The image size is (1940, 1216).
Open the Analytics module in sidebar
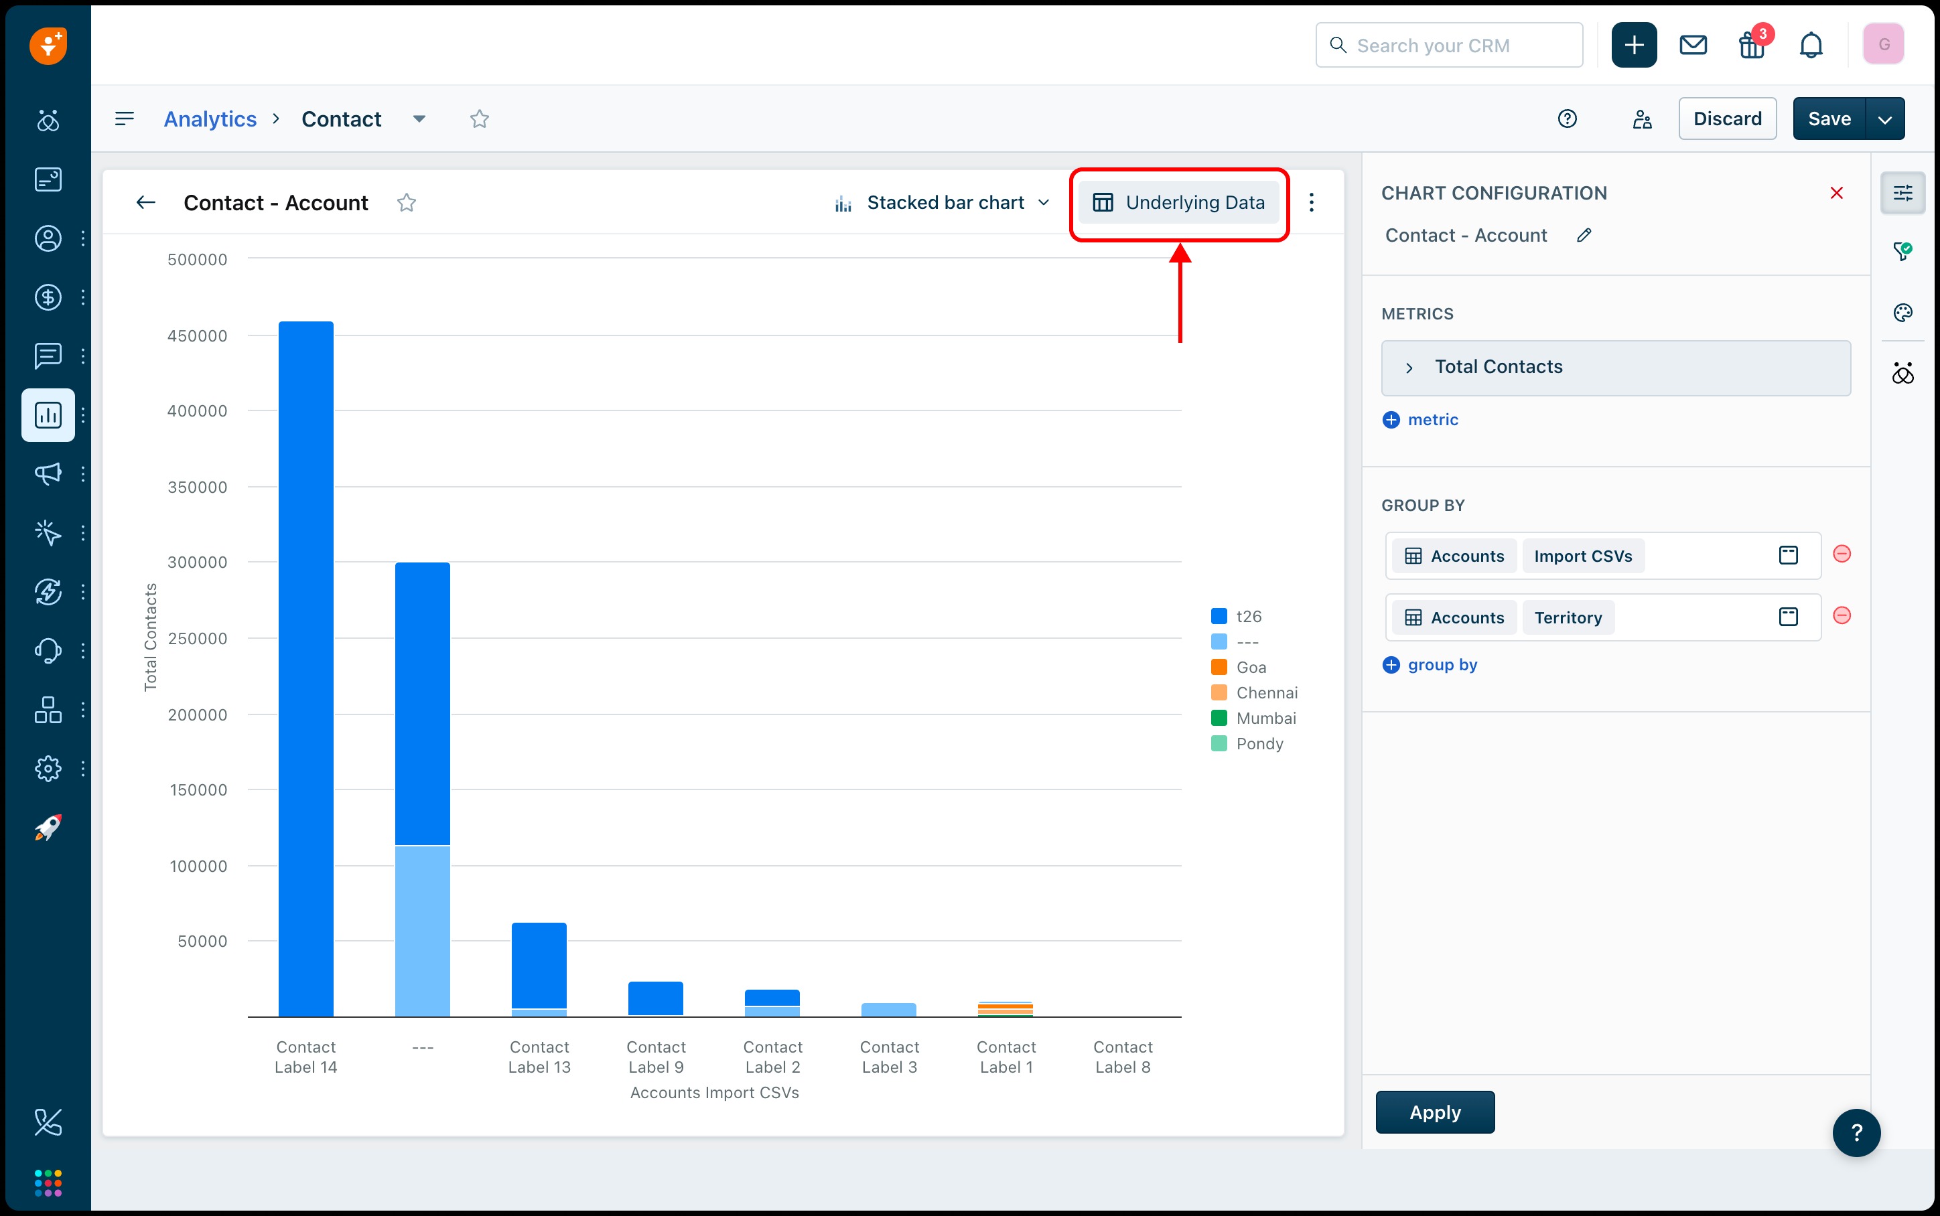(48, 415)
